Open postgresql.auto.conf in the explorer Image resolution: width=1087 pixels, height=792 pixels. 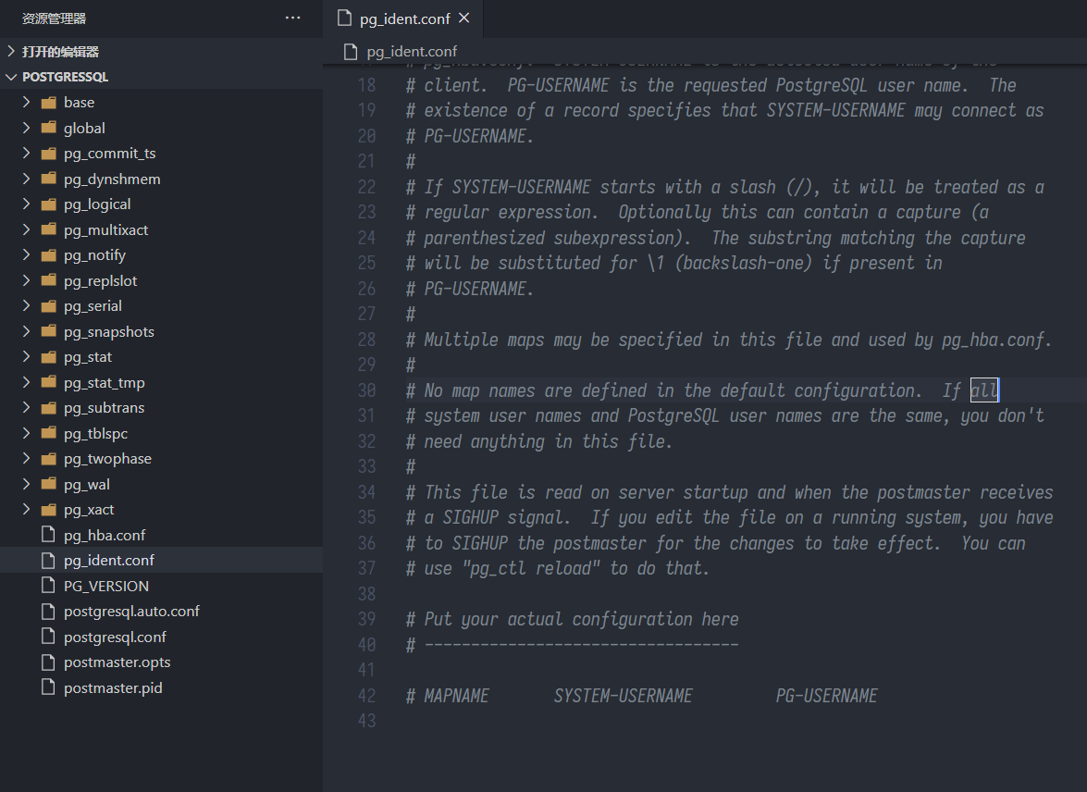click(131, 611)
